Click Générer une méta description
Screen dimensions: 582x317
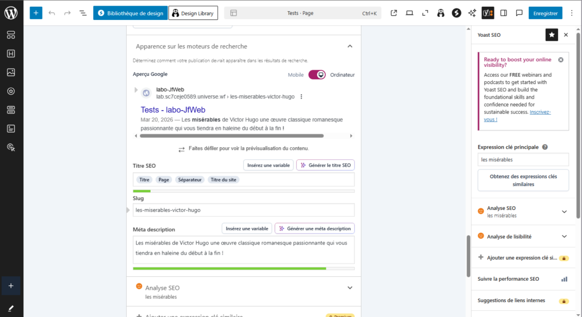[x=315, y=229]
